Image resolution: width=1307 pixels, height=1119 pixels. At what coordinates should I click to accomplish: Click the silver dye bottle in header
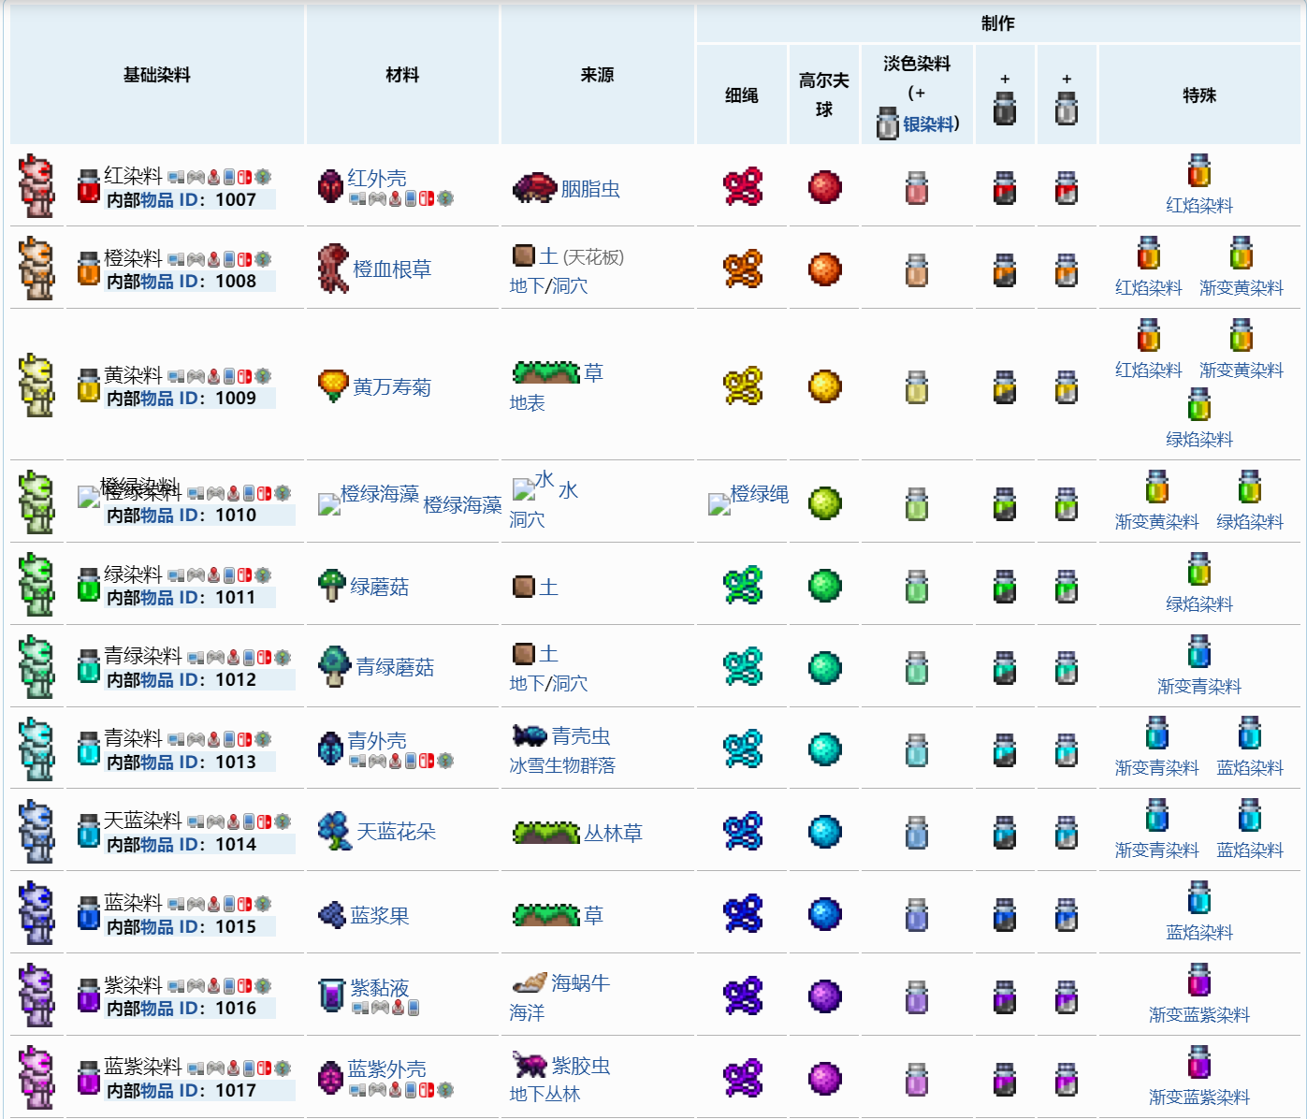coord(888,124)
